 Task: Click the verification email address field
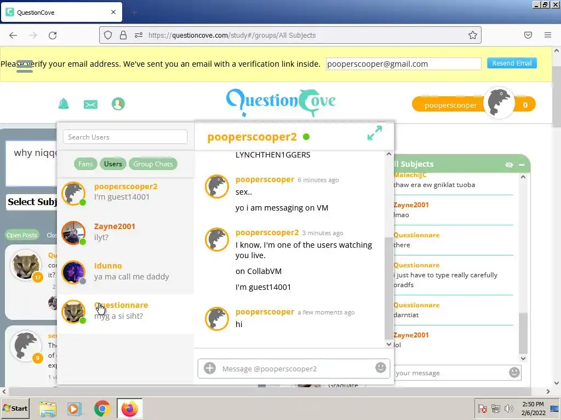click(403, 64)
